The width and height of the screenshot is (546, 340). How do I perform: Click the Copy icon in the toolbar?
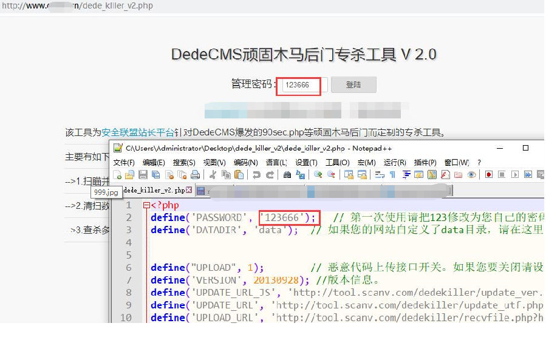click(226, 175)
